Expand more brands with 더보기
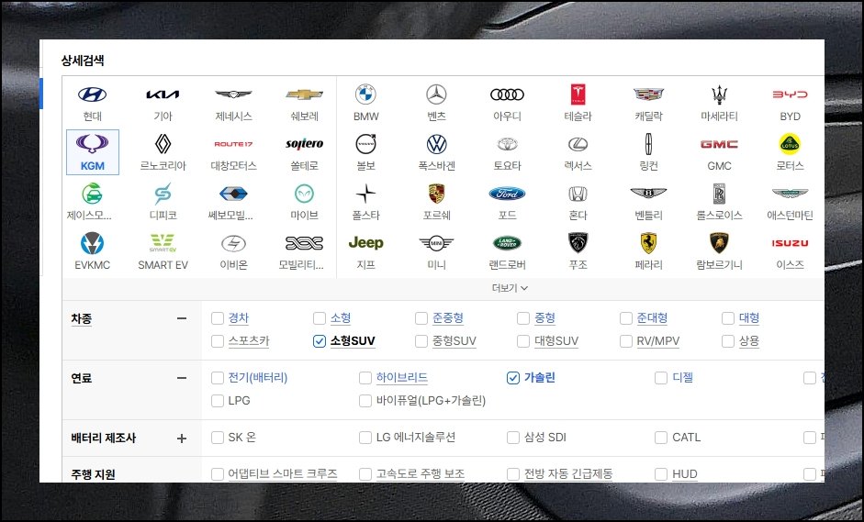This screenshot has height=522, width=864. click(x=510, y=288)
